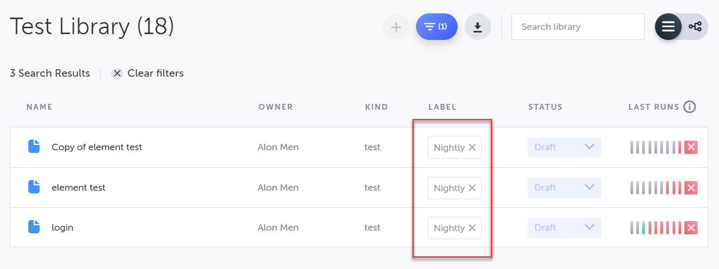Viewport: 719px width, 269px height.
Task: Switch to the tree view icon
Action: 695,27
